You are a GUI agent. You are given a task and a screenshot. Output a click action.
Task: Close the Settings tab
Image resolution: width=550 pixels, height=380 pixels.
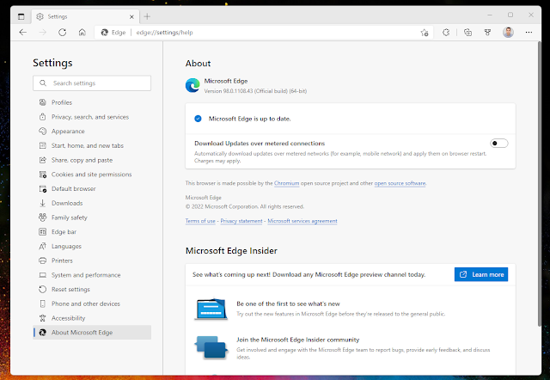point(131,16)
